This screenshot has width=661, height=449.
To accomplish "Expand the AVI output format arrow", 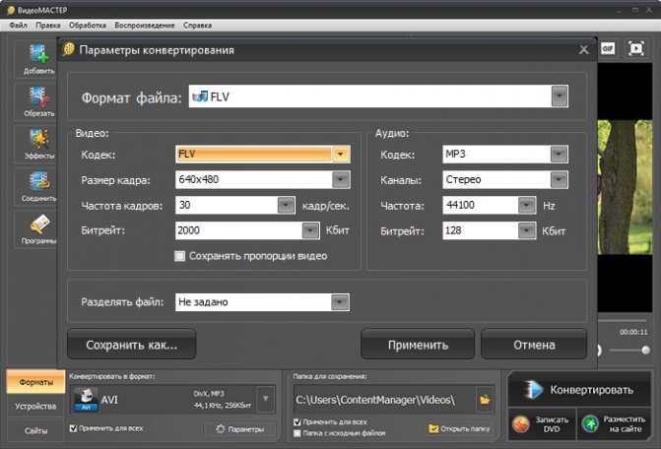I will (x=266, y=399).
